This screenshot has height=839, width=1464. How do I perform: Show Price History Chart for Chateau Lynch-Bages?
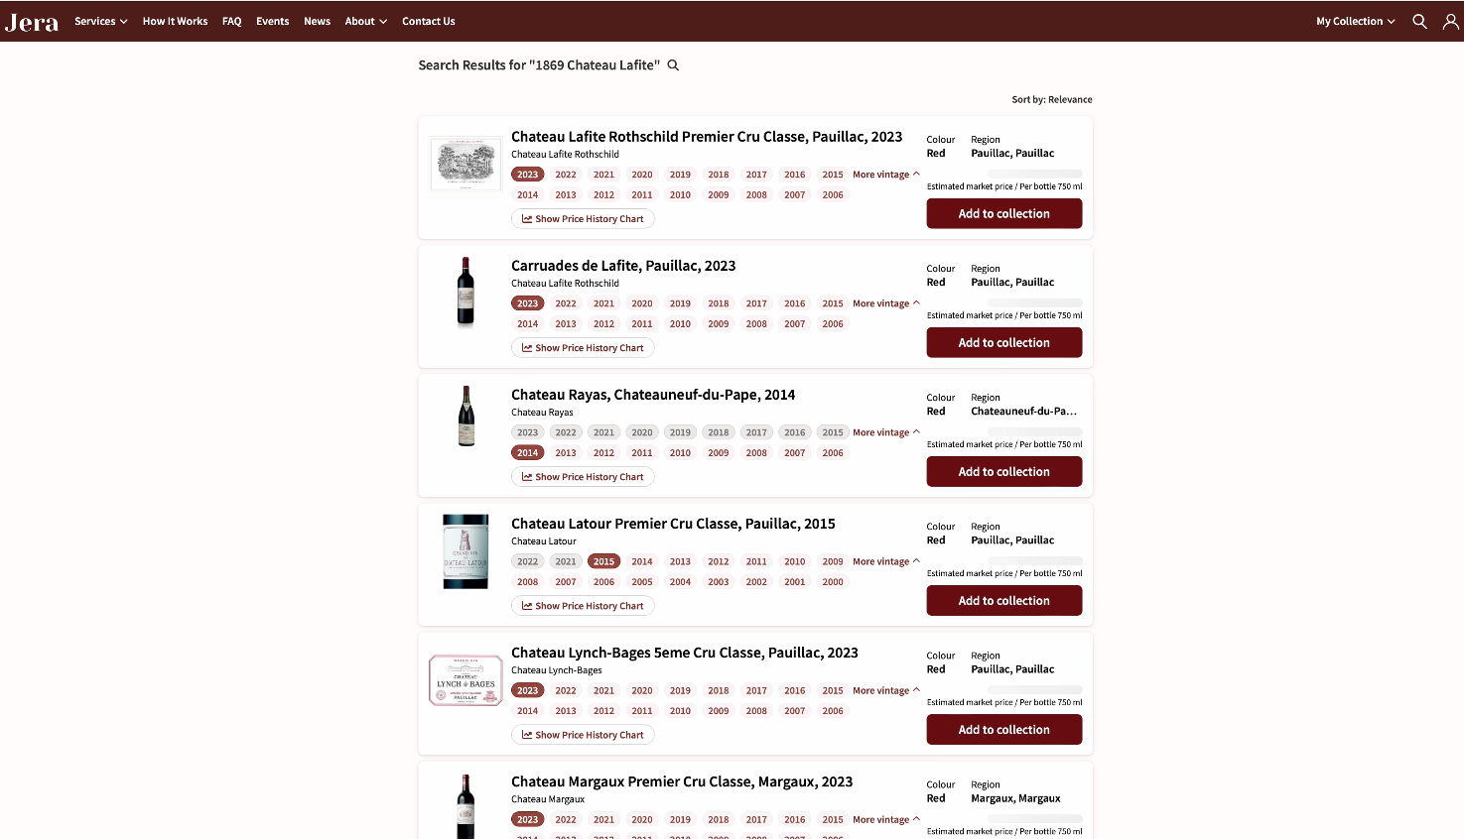point(583,735)
